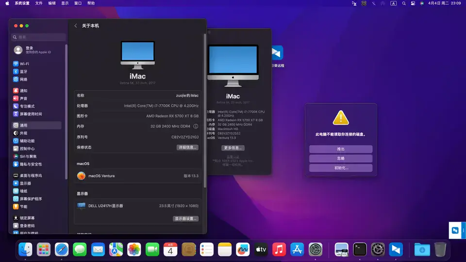Image resolution: width=466 pixels, height=262 pixels.
Task: Open Notes from the Dock
Action: (x=225, y=249)
